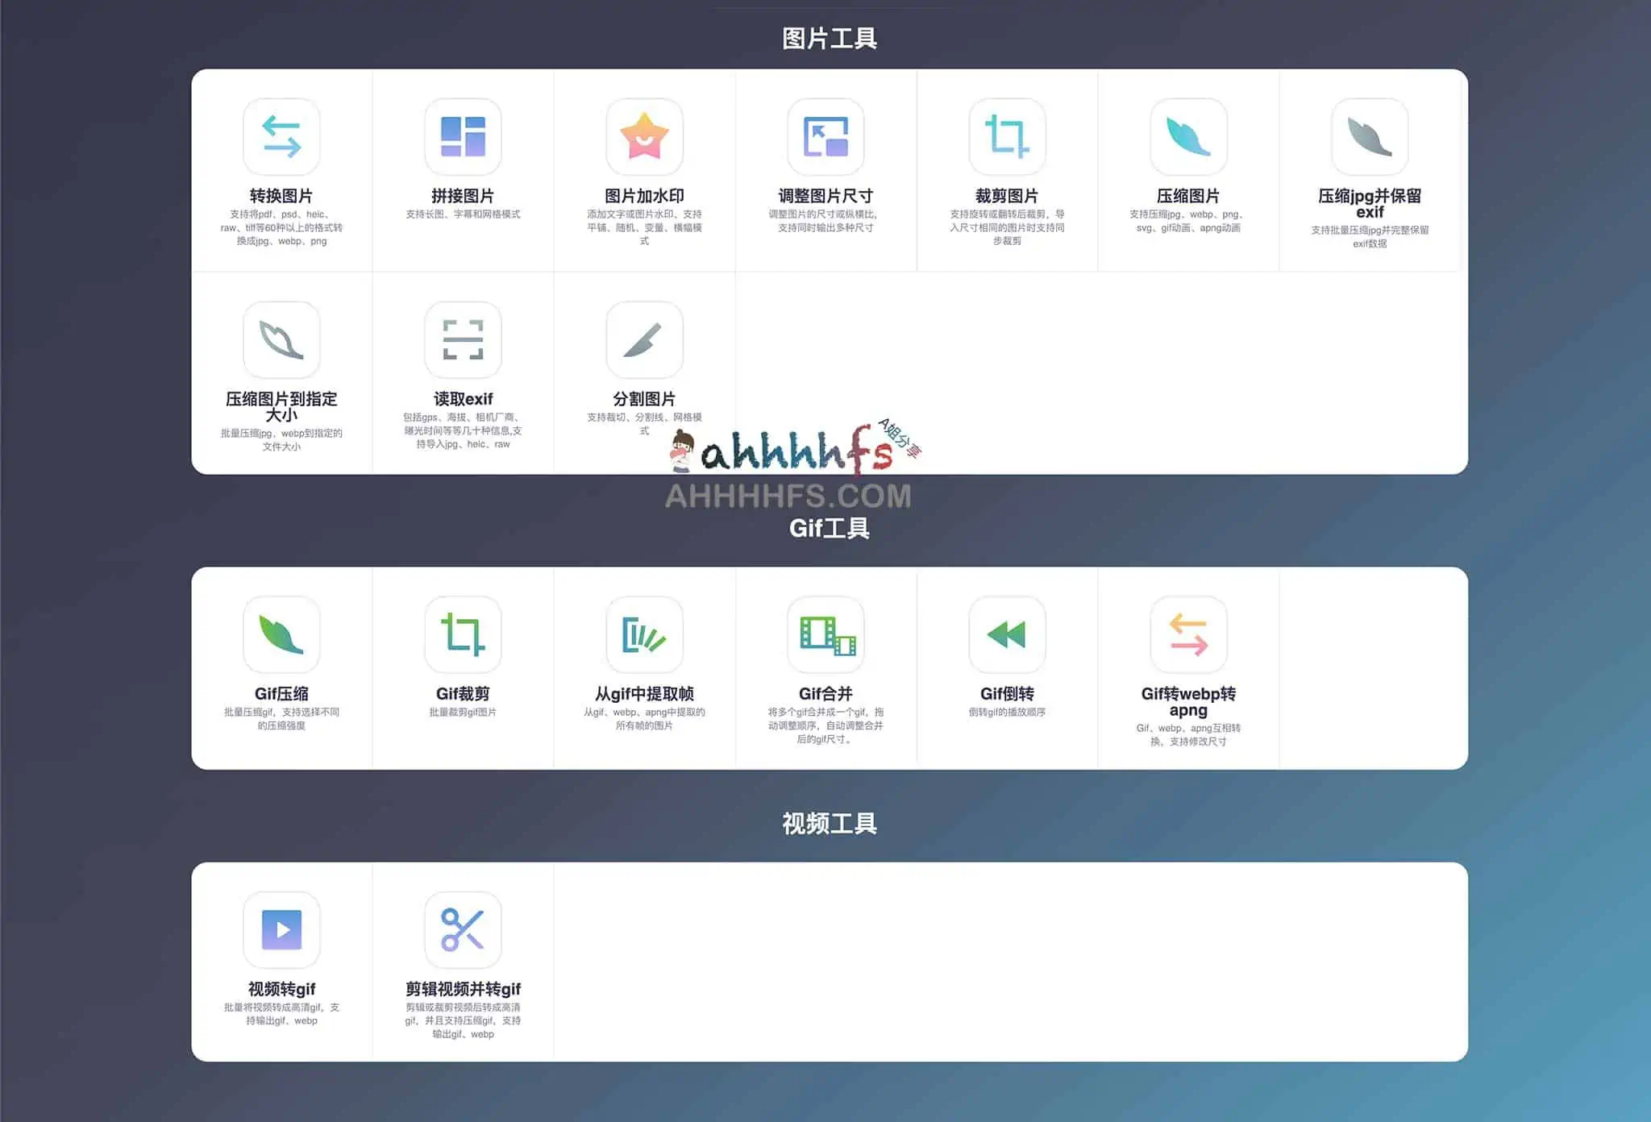Viewport: 1651px width, 1122px height.
Task: Click the Gif压缩 green leaf icon
Action: (281, 635)
